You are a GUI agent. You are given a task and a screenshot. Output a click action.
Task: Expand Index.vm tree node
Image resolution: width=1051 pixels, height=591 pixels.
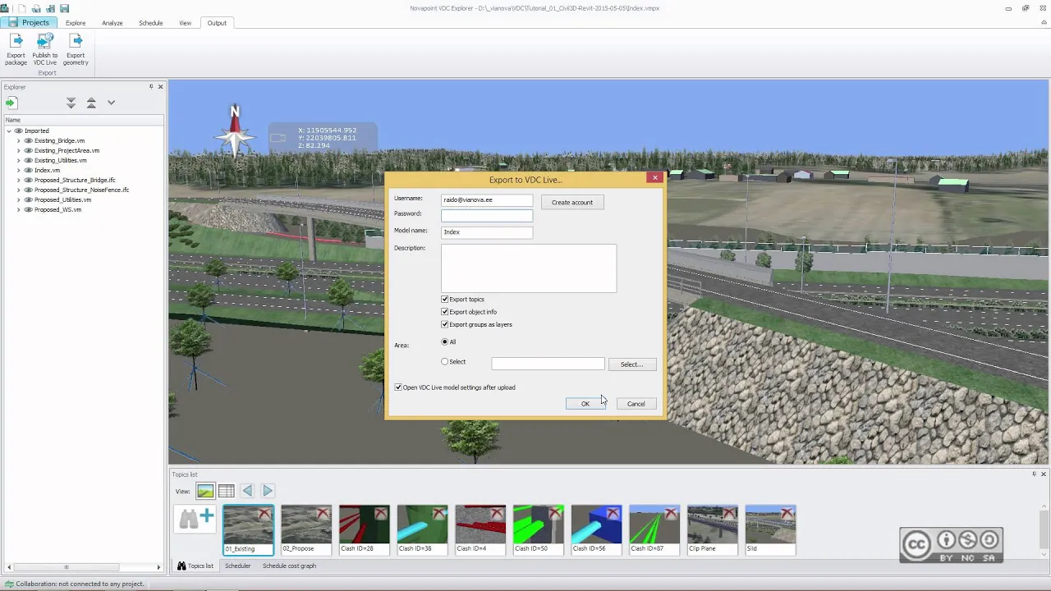coord(19,171)
